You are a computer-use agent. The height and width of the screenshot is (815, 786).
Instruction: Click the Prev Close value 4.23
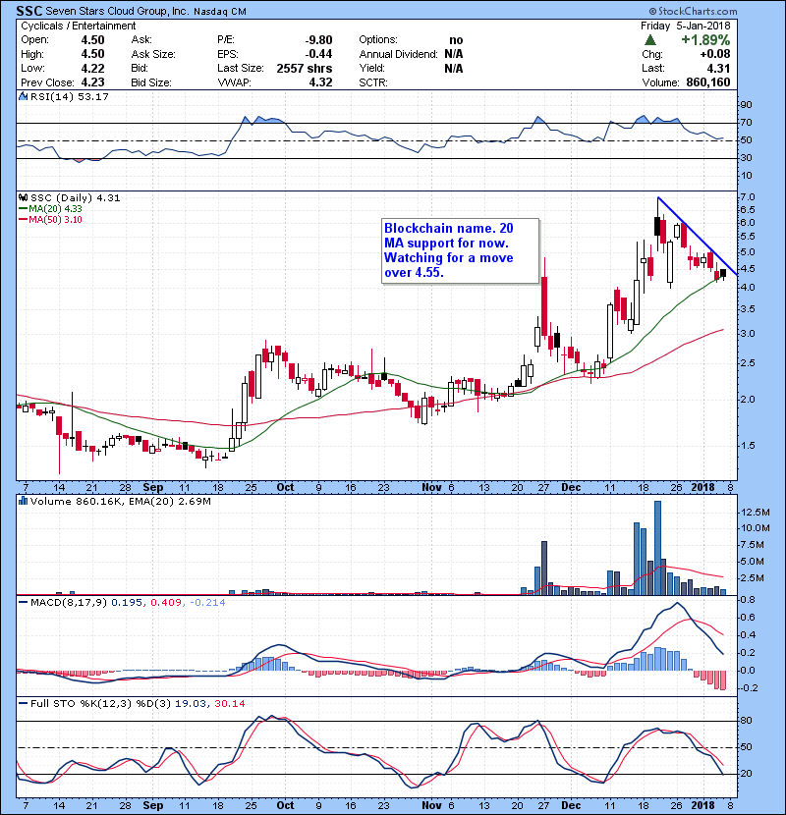pyautogui.click(x=92, y=82)
